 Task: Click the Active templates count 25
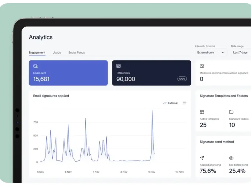point(203,125)
